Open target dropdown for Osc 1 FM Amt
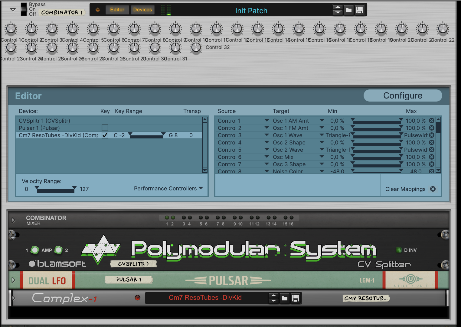The width and height of the screenshot is (461, 327). (322, 128)
